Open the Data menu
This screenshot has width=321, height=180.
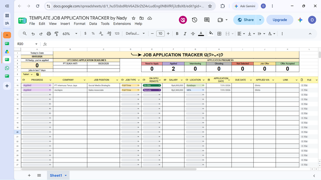[93, 24]
